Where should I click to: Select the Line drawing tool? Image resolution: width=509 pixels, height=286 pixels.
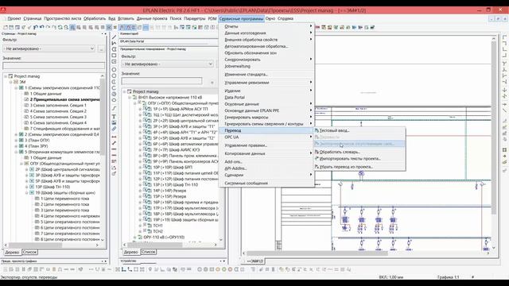[114, 37]
